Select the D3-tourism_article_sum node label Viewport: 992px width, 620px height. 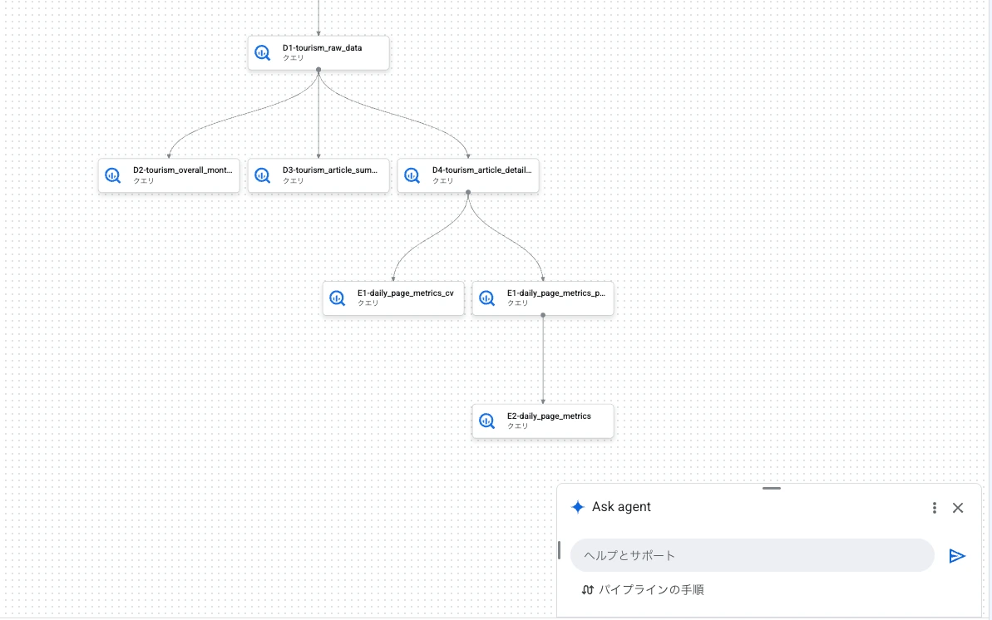click(x=329, y=170)
